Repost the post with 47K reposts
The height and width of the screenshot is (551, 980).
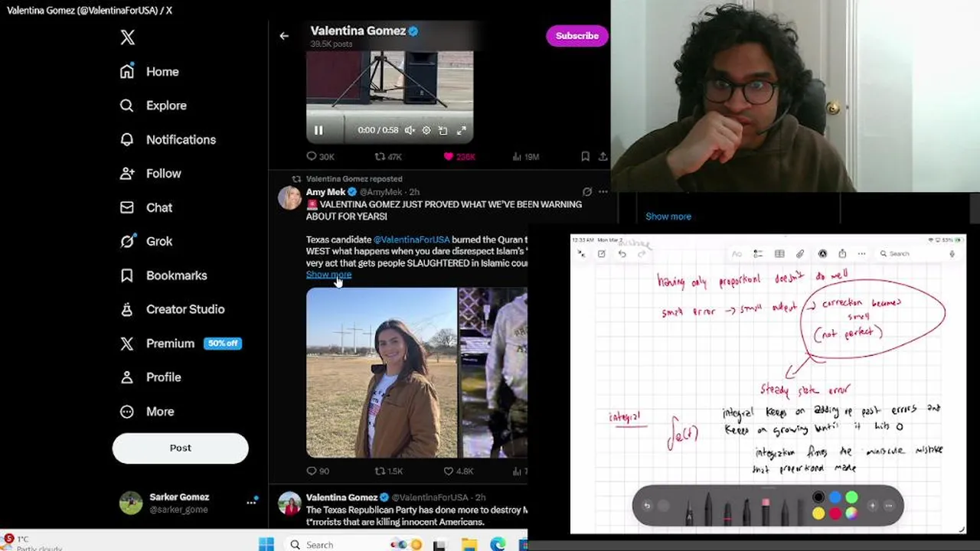(x=387, y=156)
